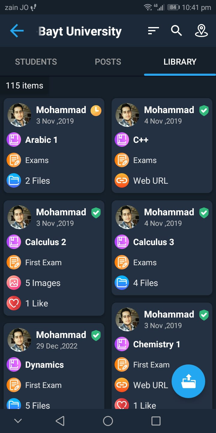Switch to the Posts tab

click(108, 62)
